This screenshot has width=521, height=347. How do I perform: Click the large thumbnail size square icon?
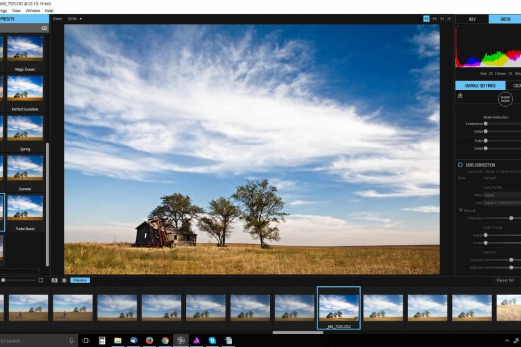coord(41,280)
